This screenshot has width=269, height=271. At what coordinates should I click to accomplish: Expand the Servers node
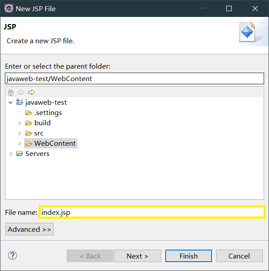click(11, 154)
